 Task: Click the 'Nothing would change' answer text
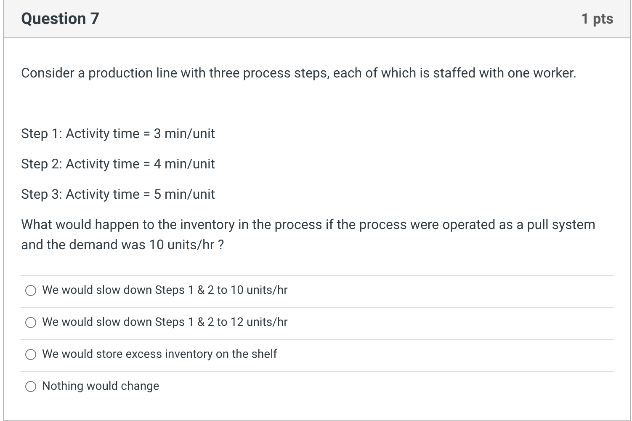click(x=101, y=386)
